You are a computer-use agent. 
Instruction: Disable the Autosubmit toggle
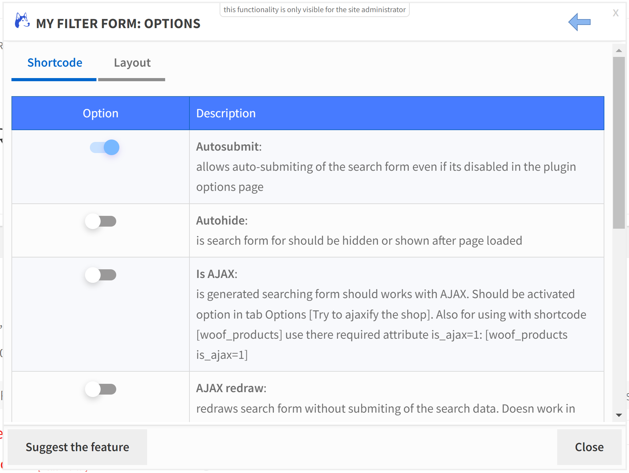point(104,147)
